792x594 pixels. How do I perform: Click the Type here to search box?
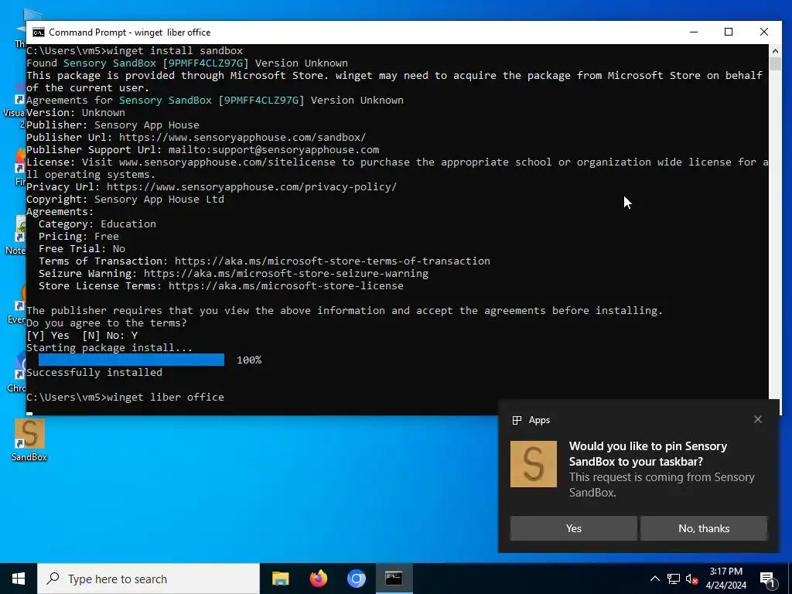[148, 579]
